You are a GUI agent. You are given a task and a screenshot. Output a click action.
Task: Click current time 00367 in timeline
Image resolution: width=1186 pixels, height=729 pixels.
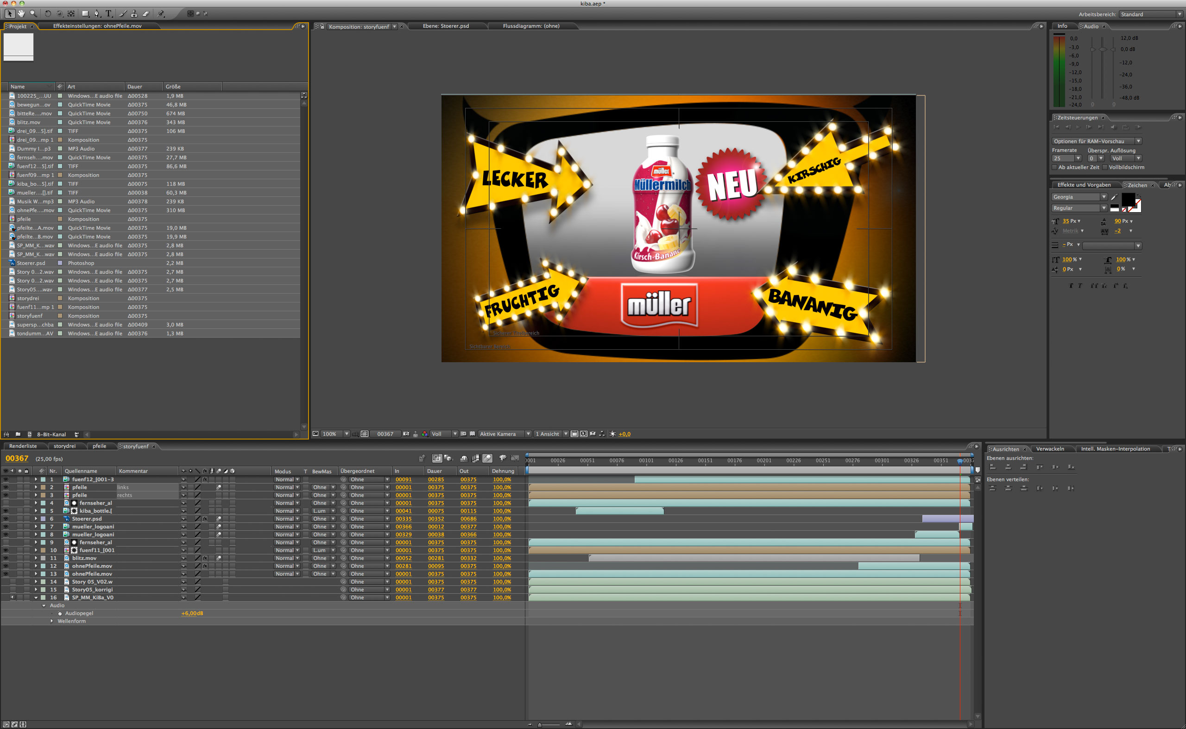click(x=17, y=459)
